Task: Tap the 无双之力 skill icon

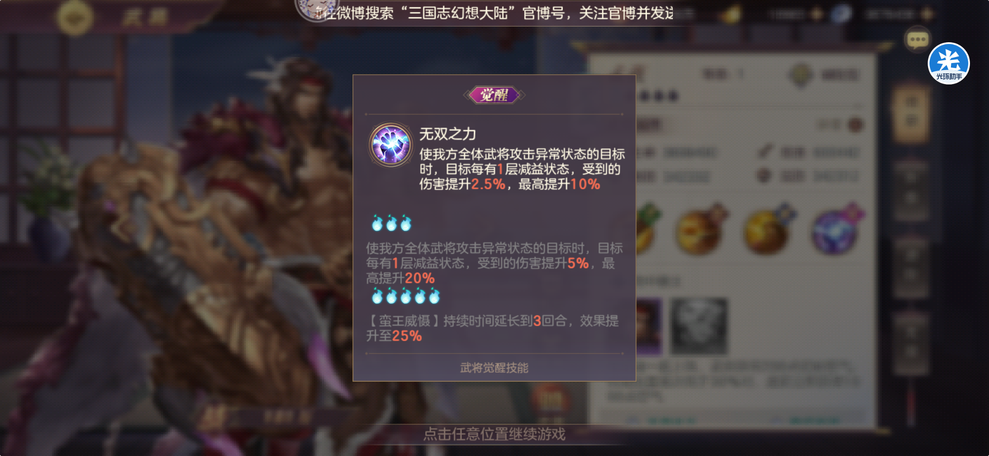Action: coord(391,145)
